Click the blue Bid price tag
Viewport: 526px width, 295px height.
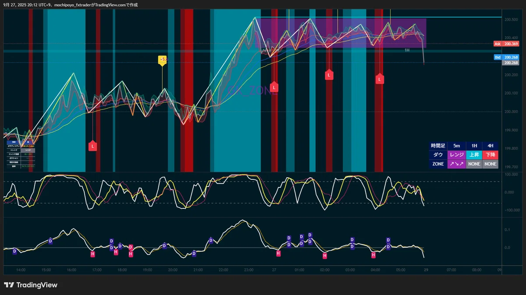tap(507, 57)
